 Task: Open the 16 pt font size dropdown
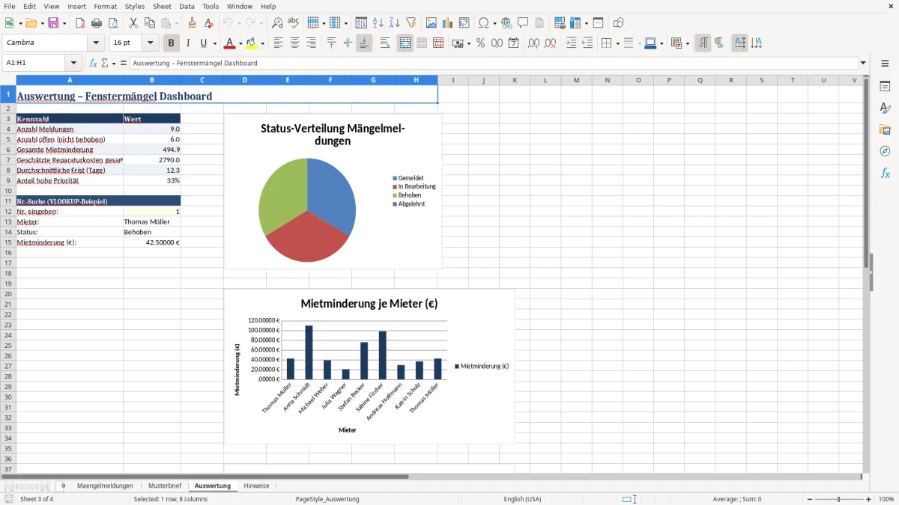151,43
